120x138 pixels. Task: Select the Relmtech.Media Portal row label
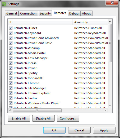click(x=30, y=53)
